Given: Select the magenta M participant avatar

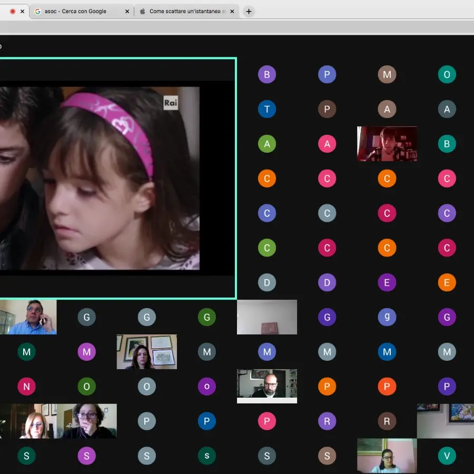Looking at the screenshot, I should [86, 352].
